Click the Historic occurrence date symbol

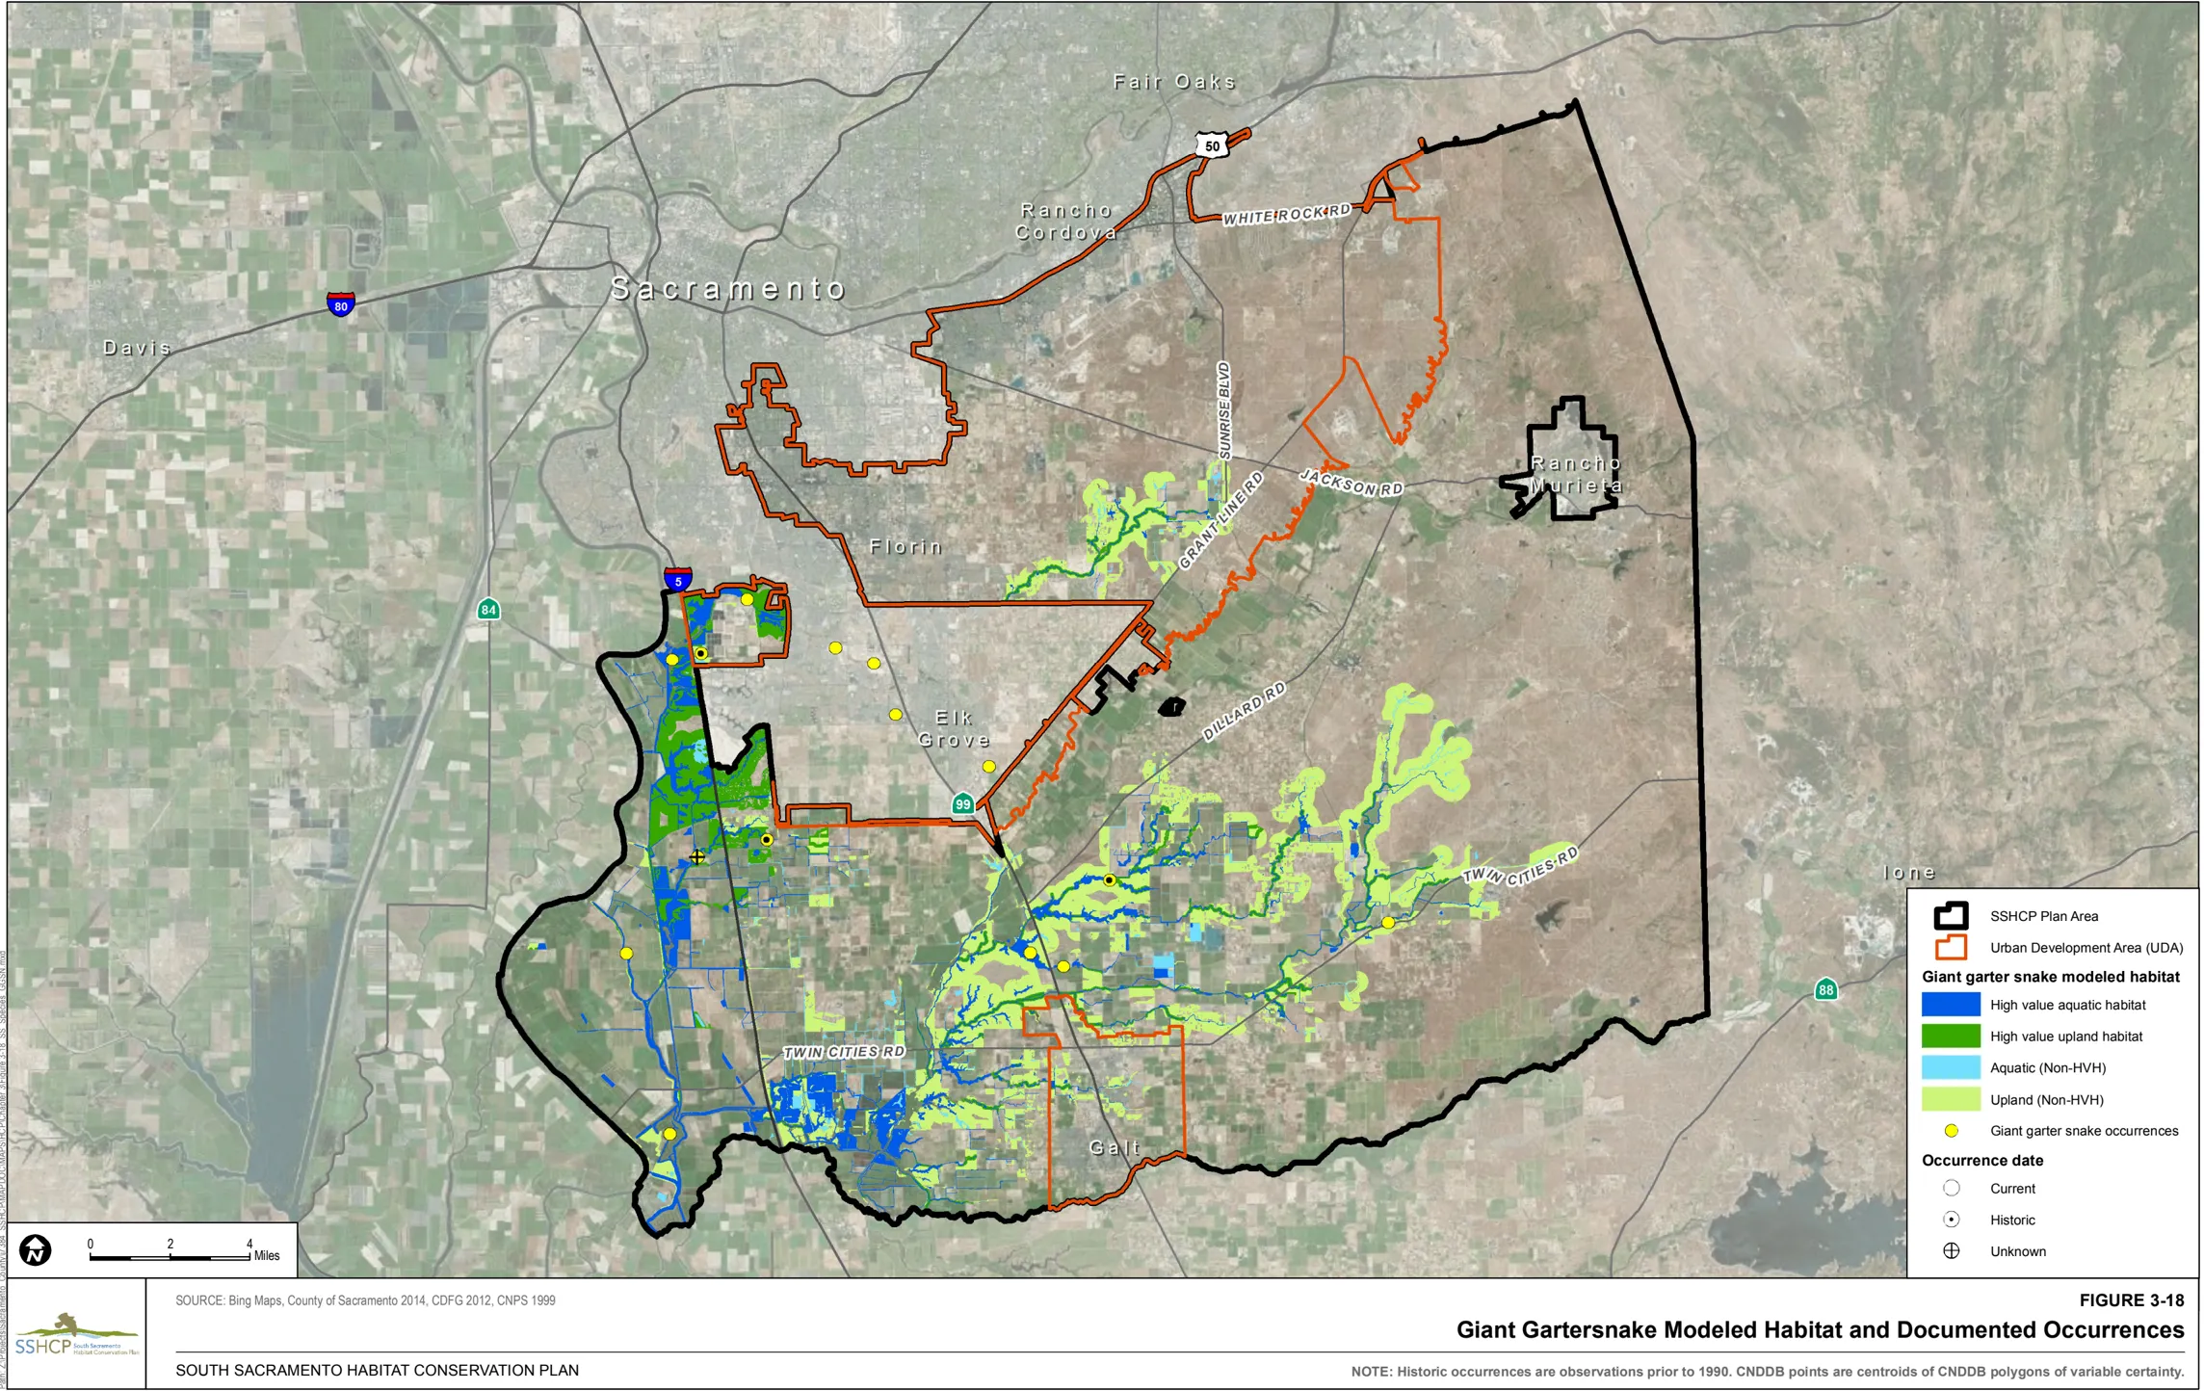click(1951, 1220)
